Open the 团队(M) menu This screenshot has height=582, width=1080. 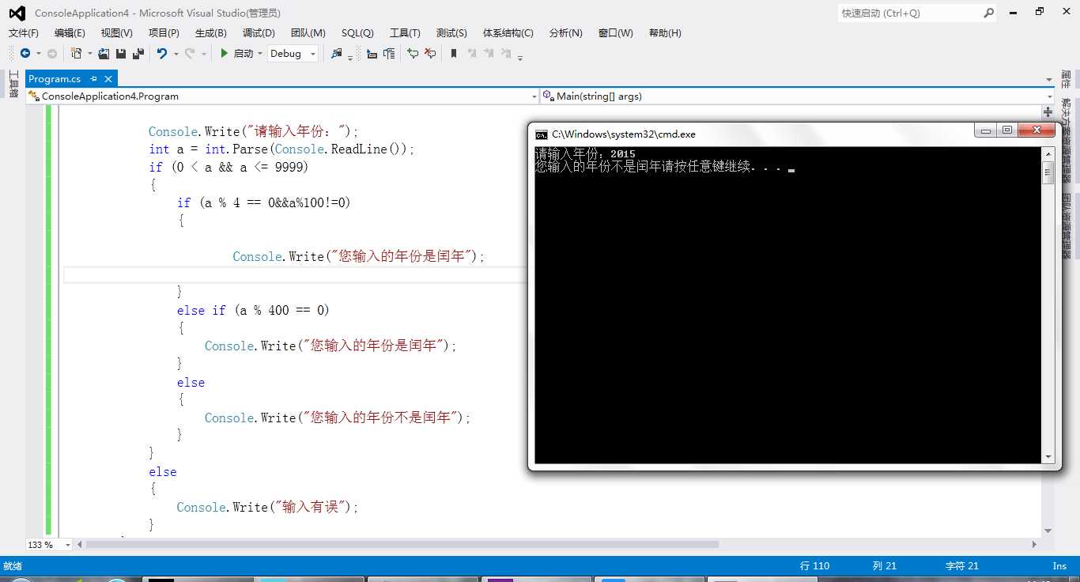pos(308,33)
